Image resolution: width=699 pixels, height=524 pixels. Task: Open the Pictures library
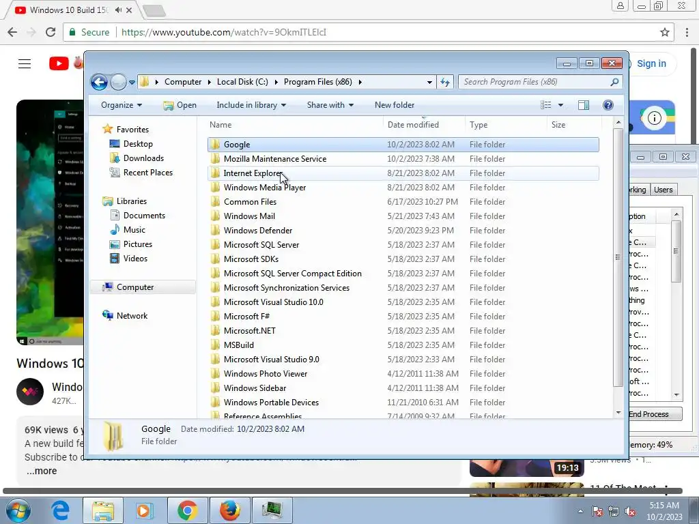pos(138,244)
